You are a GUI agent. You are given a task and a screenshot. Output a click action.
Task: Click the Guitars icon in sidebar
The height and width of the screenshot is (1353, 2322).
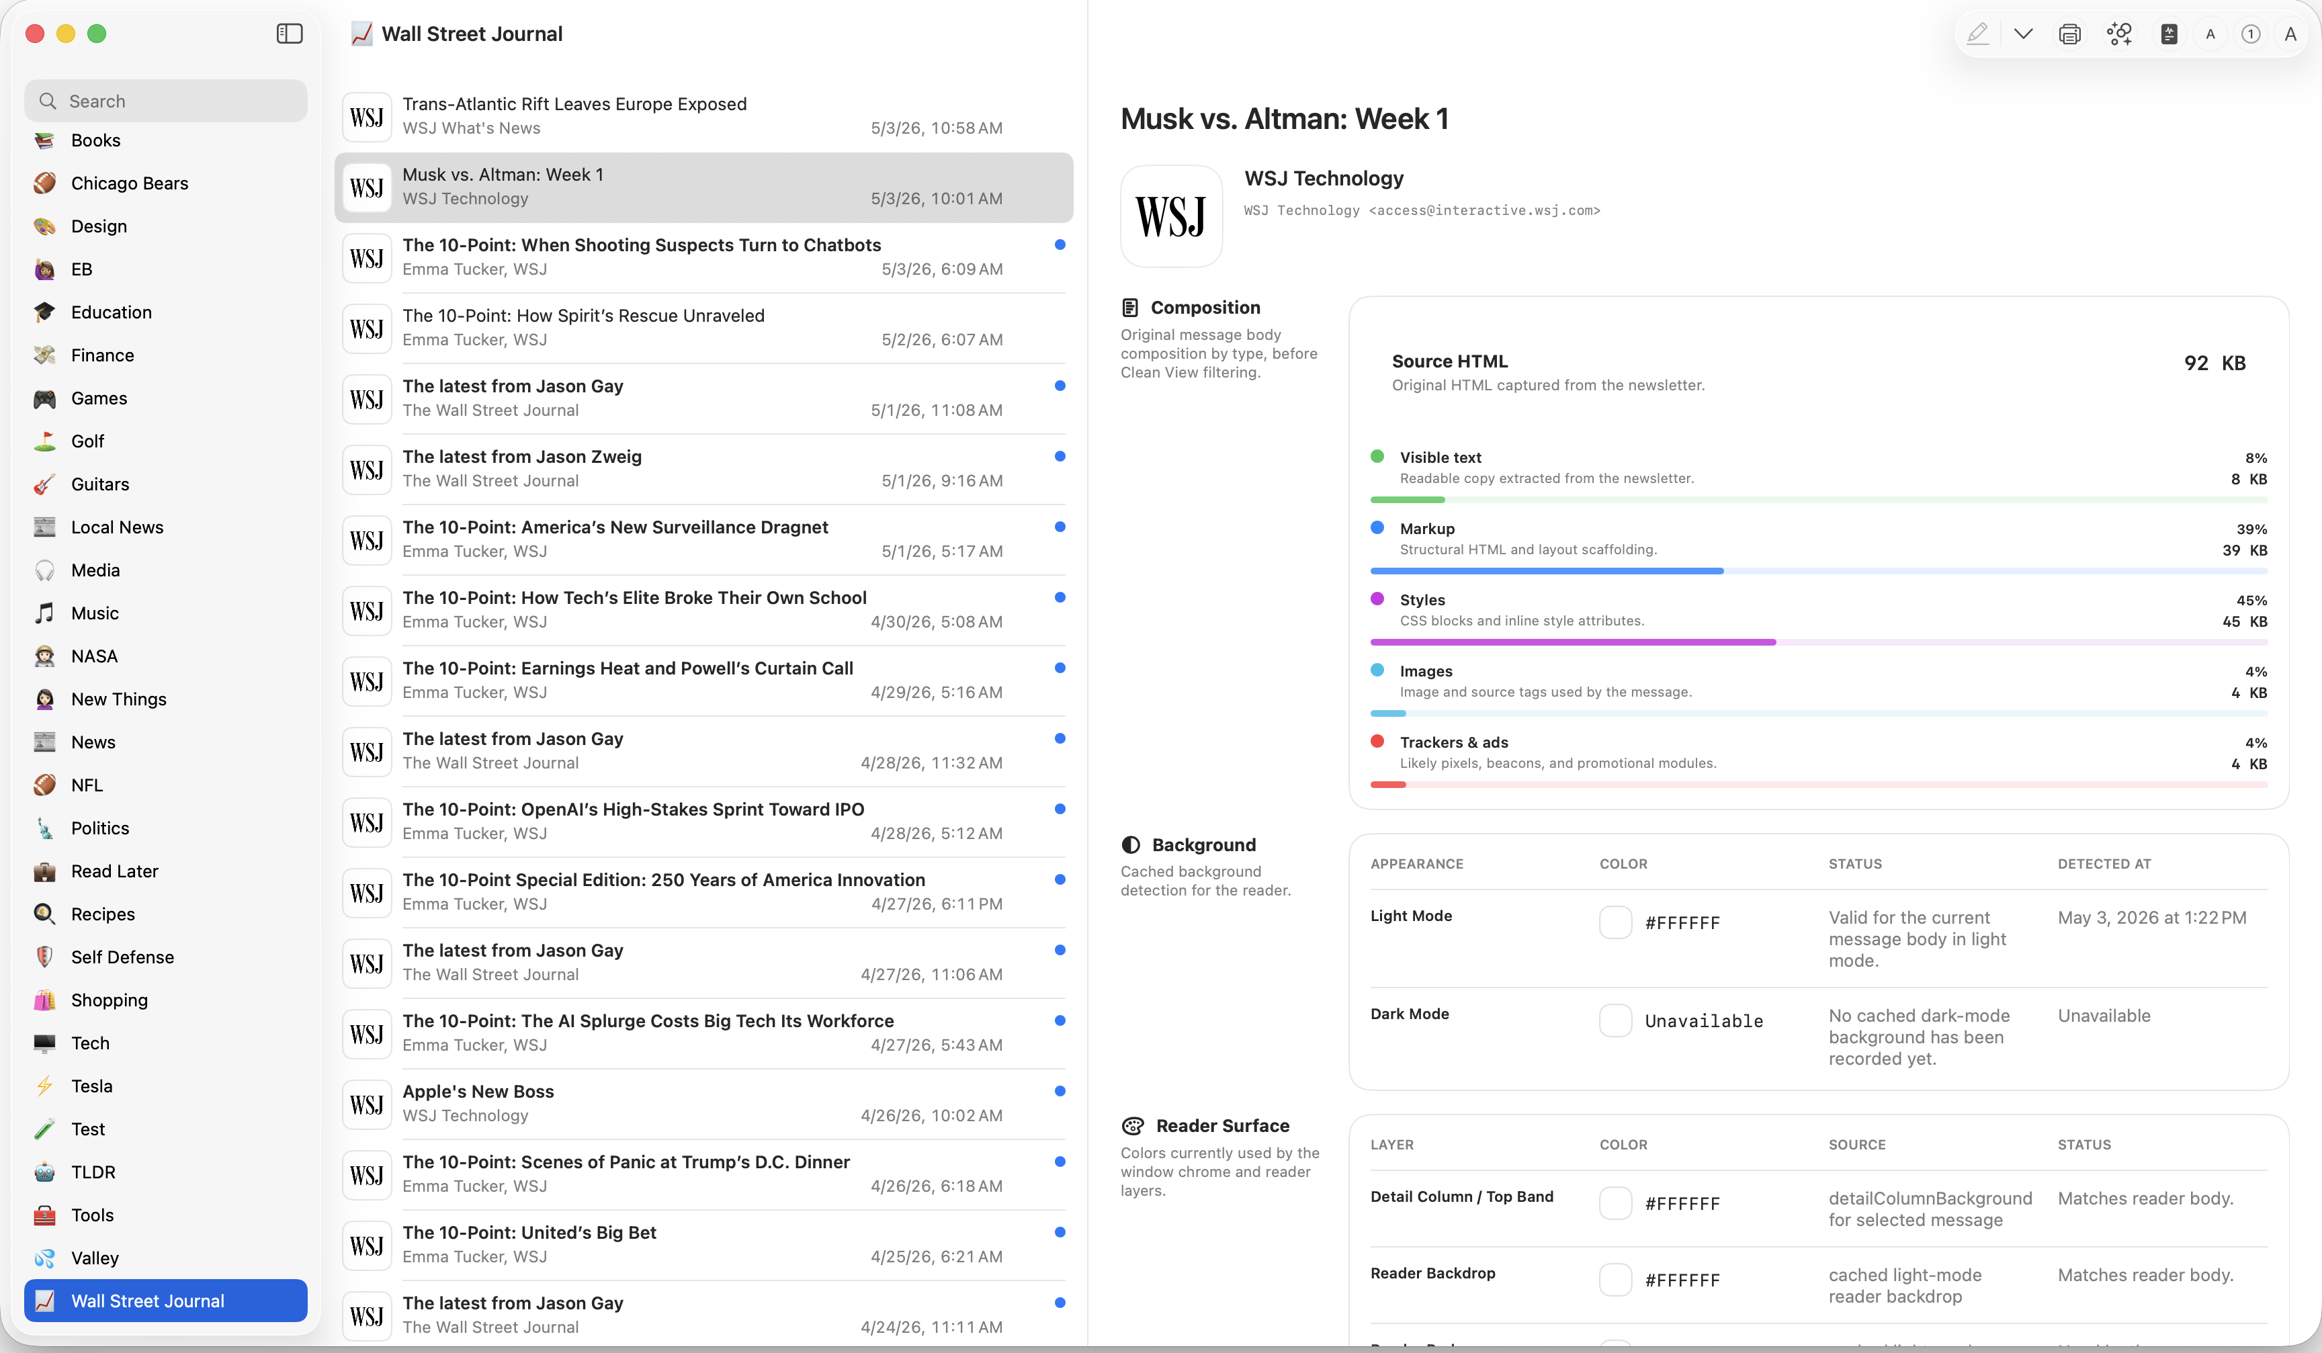pyautogui.click(x=44, y=484)
